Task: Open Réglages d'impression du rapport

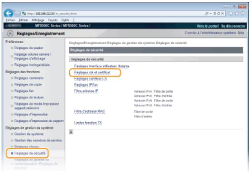Action: point(39,121)
